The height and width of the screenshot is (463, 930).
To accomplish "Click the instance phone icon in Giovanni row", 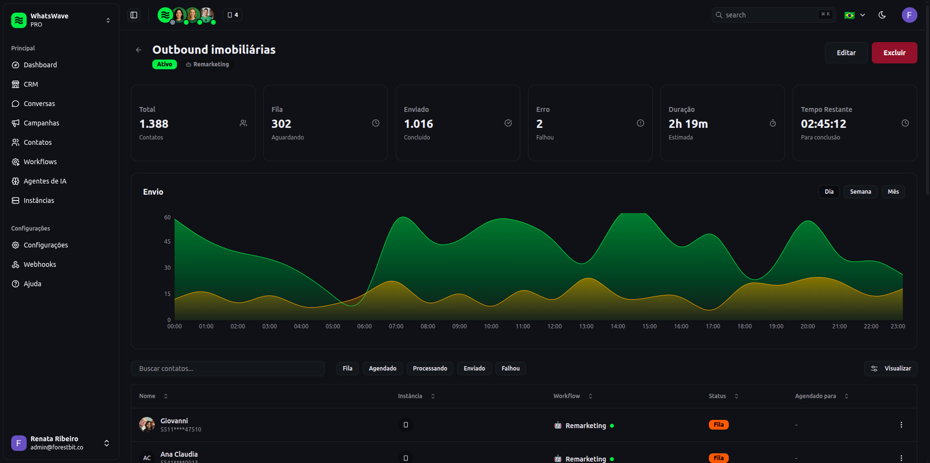I will pos(406,425).
